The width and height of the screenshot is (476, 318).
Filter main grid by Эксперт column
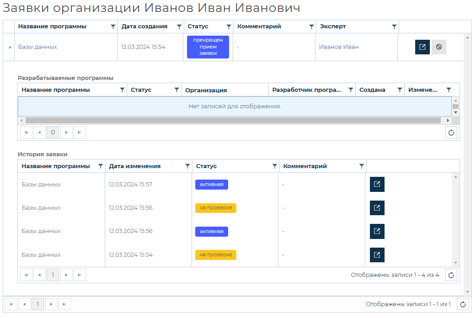click(394, 27)
